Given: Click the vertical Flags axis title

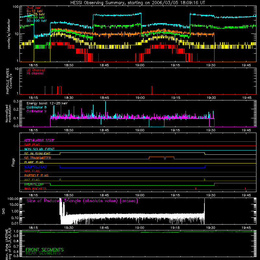Looking at the screenshot, I should click(13, 162).
